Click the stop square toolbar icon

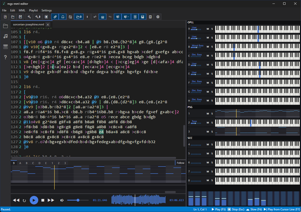[x=46, y=17]
